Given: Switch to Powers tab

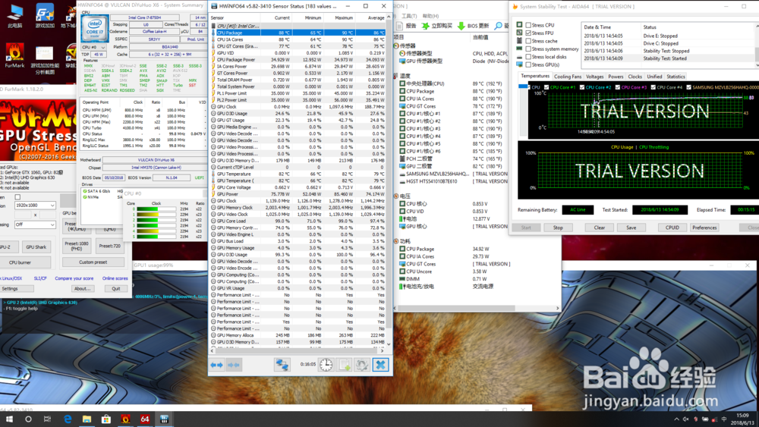Looking at the screenshot, I should [x=616, y=77].
